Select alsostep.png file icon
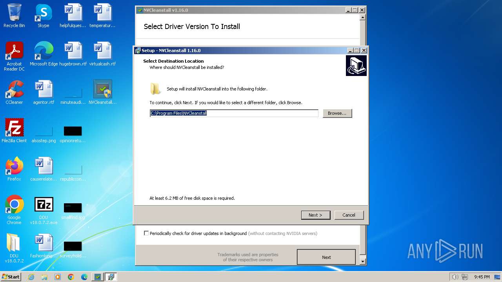The width and height of the screenshot is (502, 282). (x=44, y=133)
